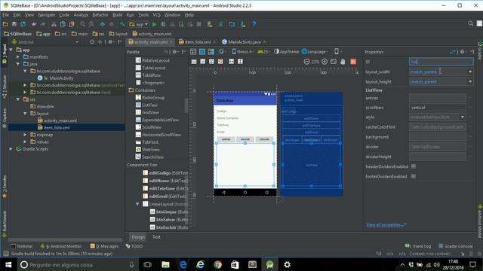Click the scrollbars property field
The height and width of the screenshot is (271, 483).
438,108
